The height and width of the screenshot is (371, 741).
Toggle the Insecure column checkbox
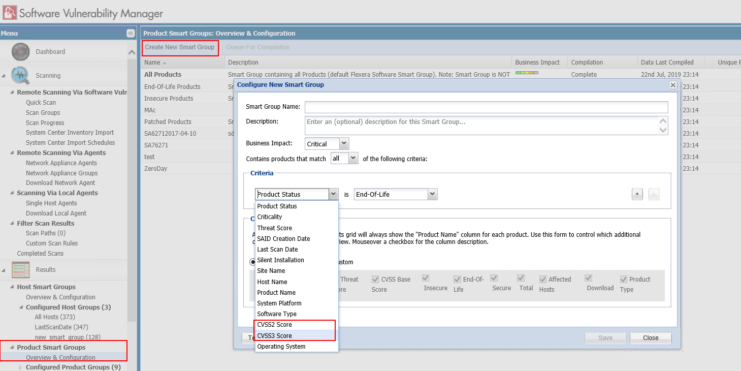[426, 278]
